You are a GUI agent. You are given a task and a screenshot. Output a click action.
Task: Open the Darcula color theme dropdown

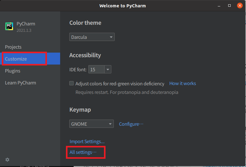click(92, 37)
